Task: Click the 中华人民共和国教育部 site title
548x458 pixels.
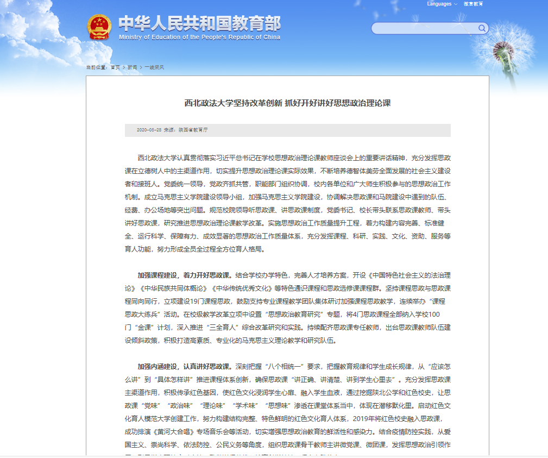Action: (199, 23)
